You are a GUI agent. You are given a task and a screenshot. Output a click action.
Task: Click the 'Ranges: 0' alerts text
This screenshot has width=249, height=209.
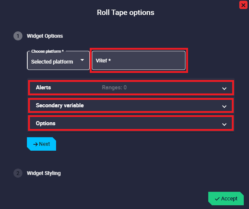[114, 87]
